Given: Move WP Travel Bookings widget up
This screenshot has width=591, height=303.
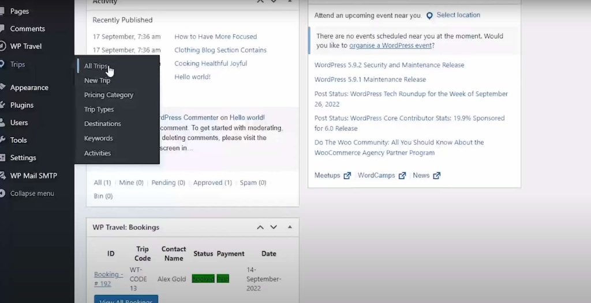Looking at the screenshot, I should coord(260,228).
